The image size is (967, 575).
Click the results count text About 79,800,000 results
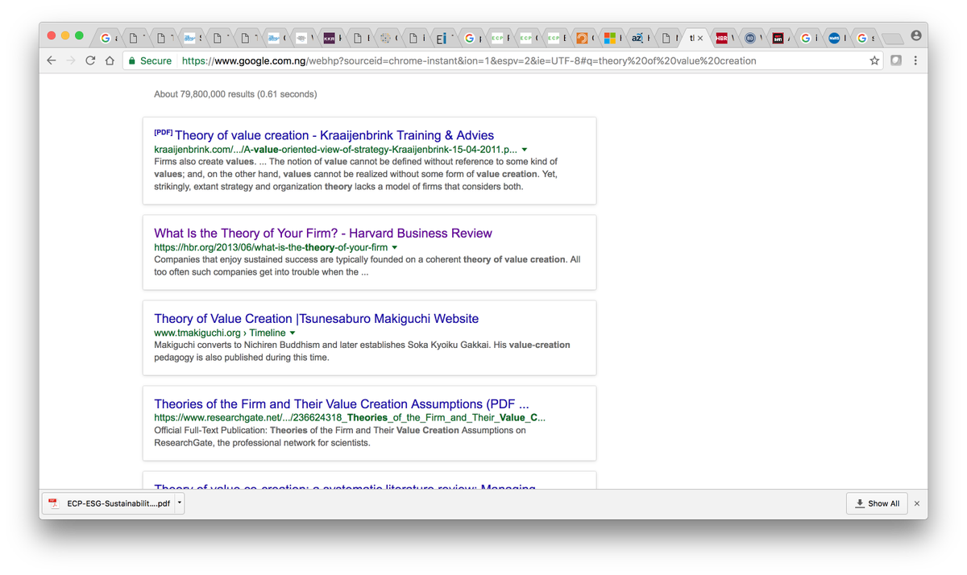(x=235, y=94)
